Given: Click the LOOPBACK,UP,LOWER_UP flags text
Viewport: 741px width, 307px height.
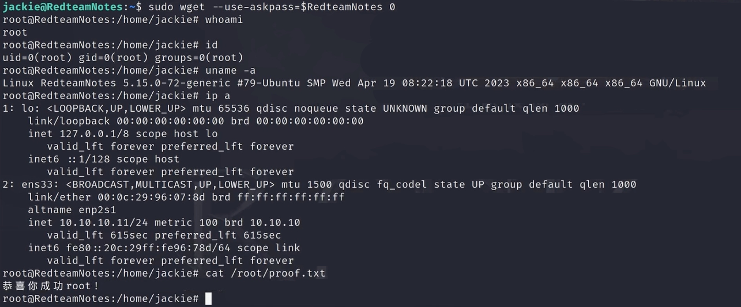Looking at the screenshot, I should tap(113, 108).
